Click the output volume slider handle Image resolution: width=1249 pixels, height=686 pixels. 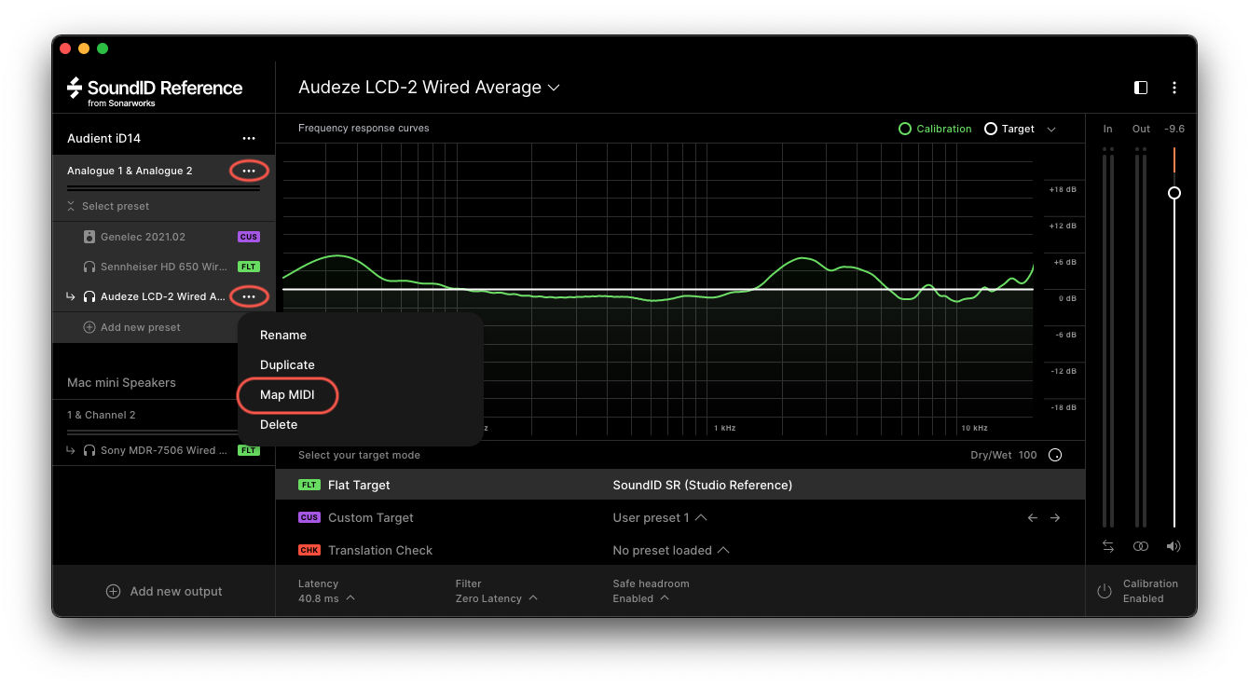coord(1174,193)
